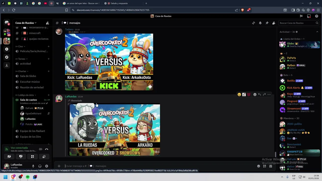Image resolution: width=322 pixels, height=181 pixels.
Task: Open Actividad settings gear icon
Action: tap(297, 32)
